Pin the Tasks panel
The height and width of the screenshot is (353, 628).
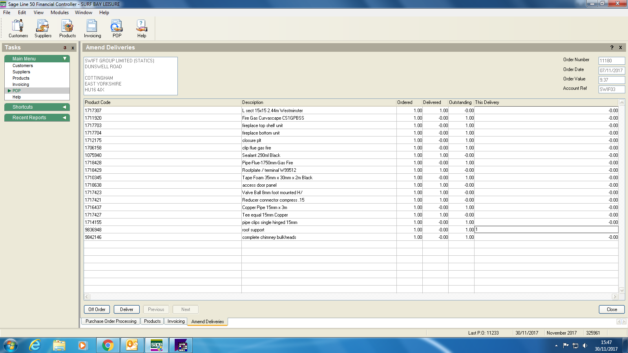pyautogui.click(x=65, y=48)
